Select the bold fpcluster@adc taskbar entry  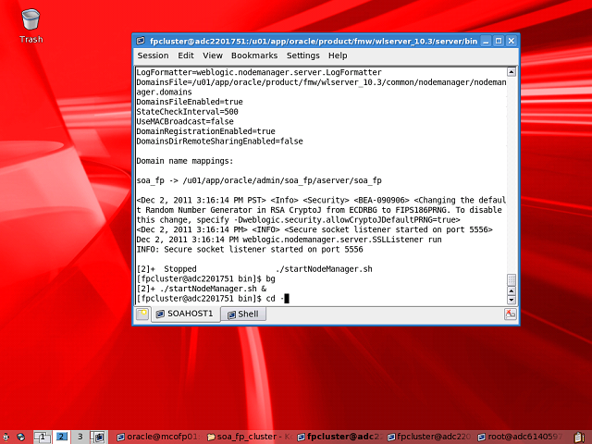340,437
